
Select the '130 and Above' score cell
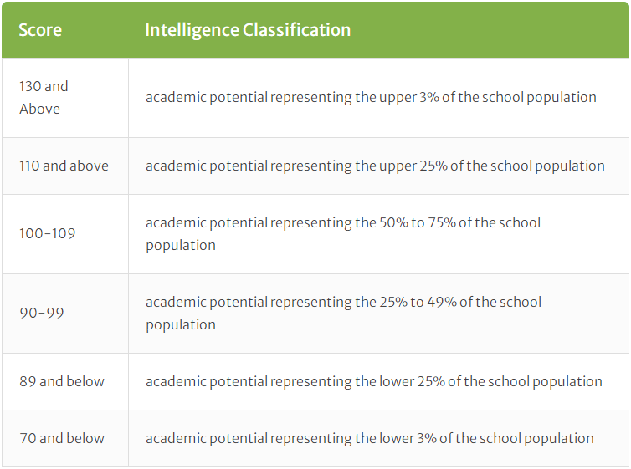pos(65,98)
